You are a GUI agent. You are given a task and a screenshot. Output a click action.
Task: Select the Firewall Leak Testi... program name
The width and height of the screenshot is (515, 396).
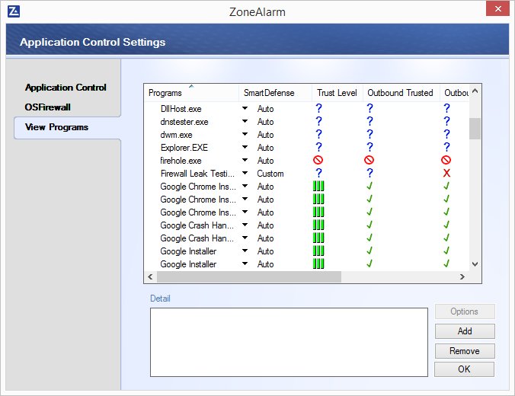point(197,174)
